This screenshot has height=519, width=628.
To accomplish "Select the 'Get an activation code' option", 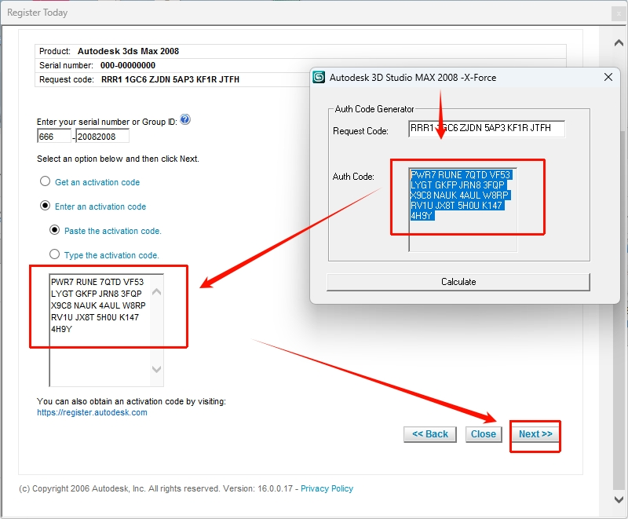I will 45,182.
